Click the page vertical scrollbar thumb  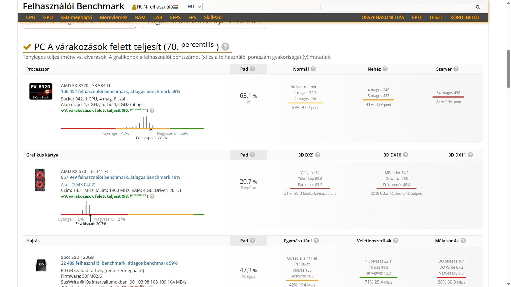click(x=508, y=69)
